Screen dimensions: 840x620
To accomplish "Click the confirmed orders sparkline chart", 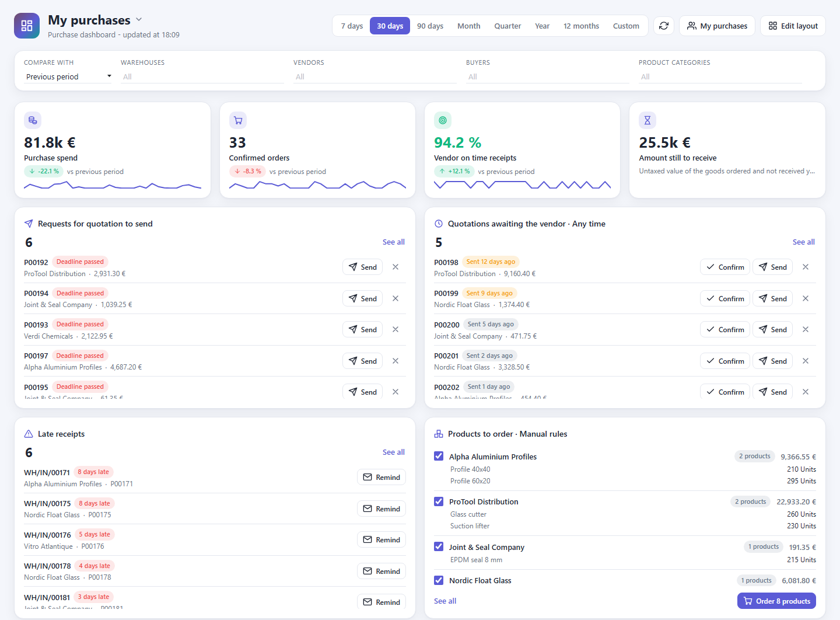I will (x=317, y=185).
